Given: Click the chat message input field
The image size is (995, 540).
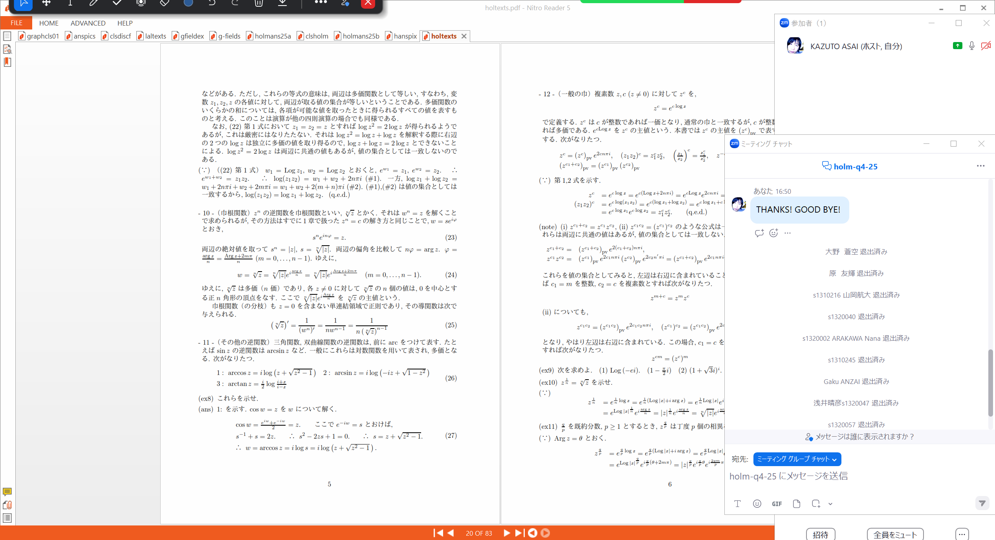Looking at the screenshot, I should pos(845,476).
